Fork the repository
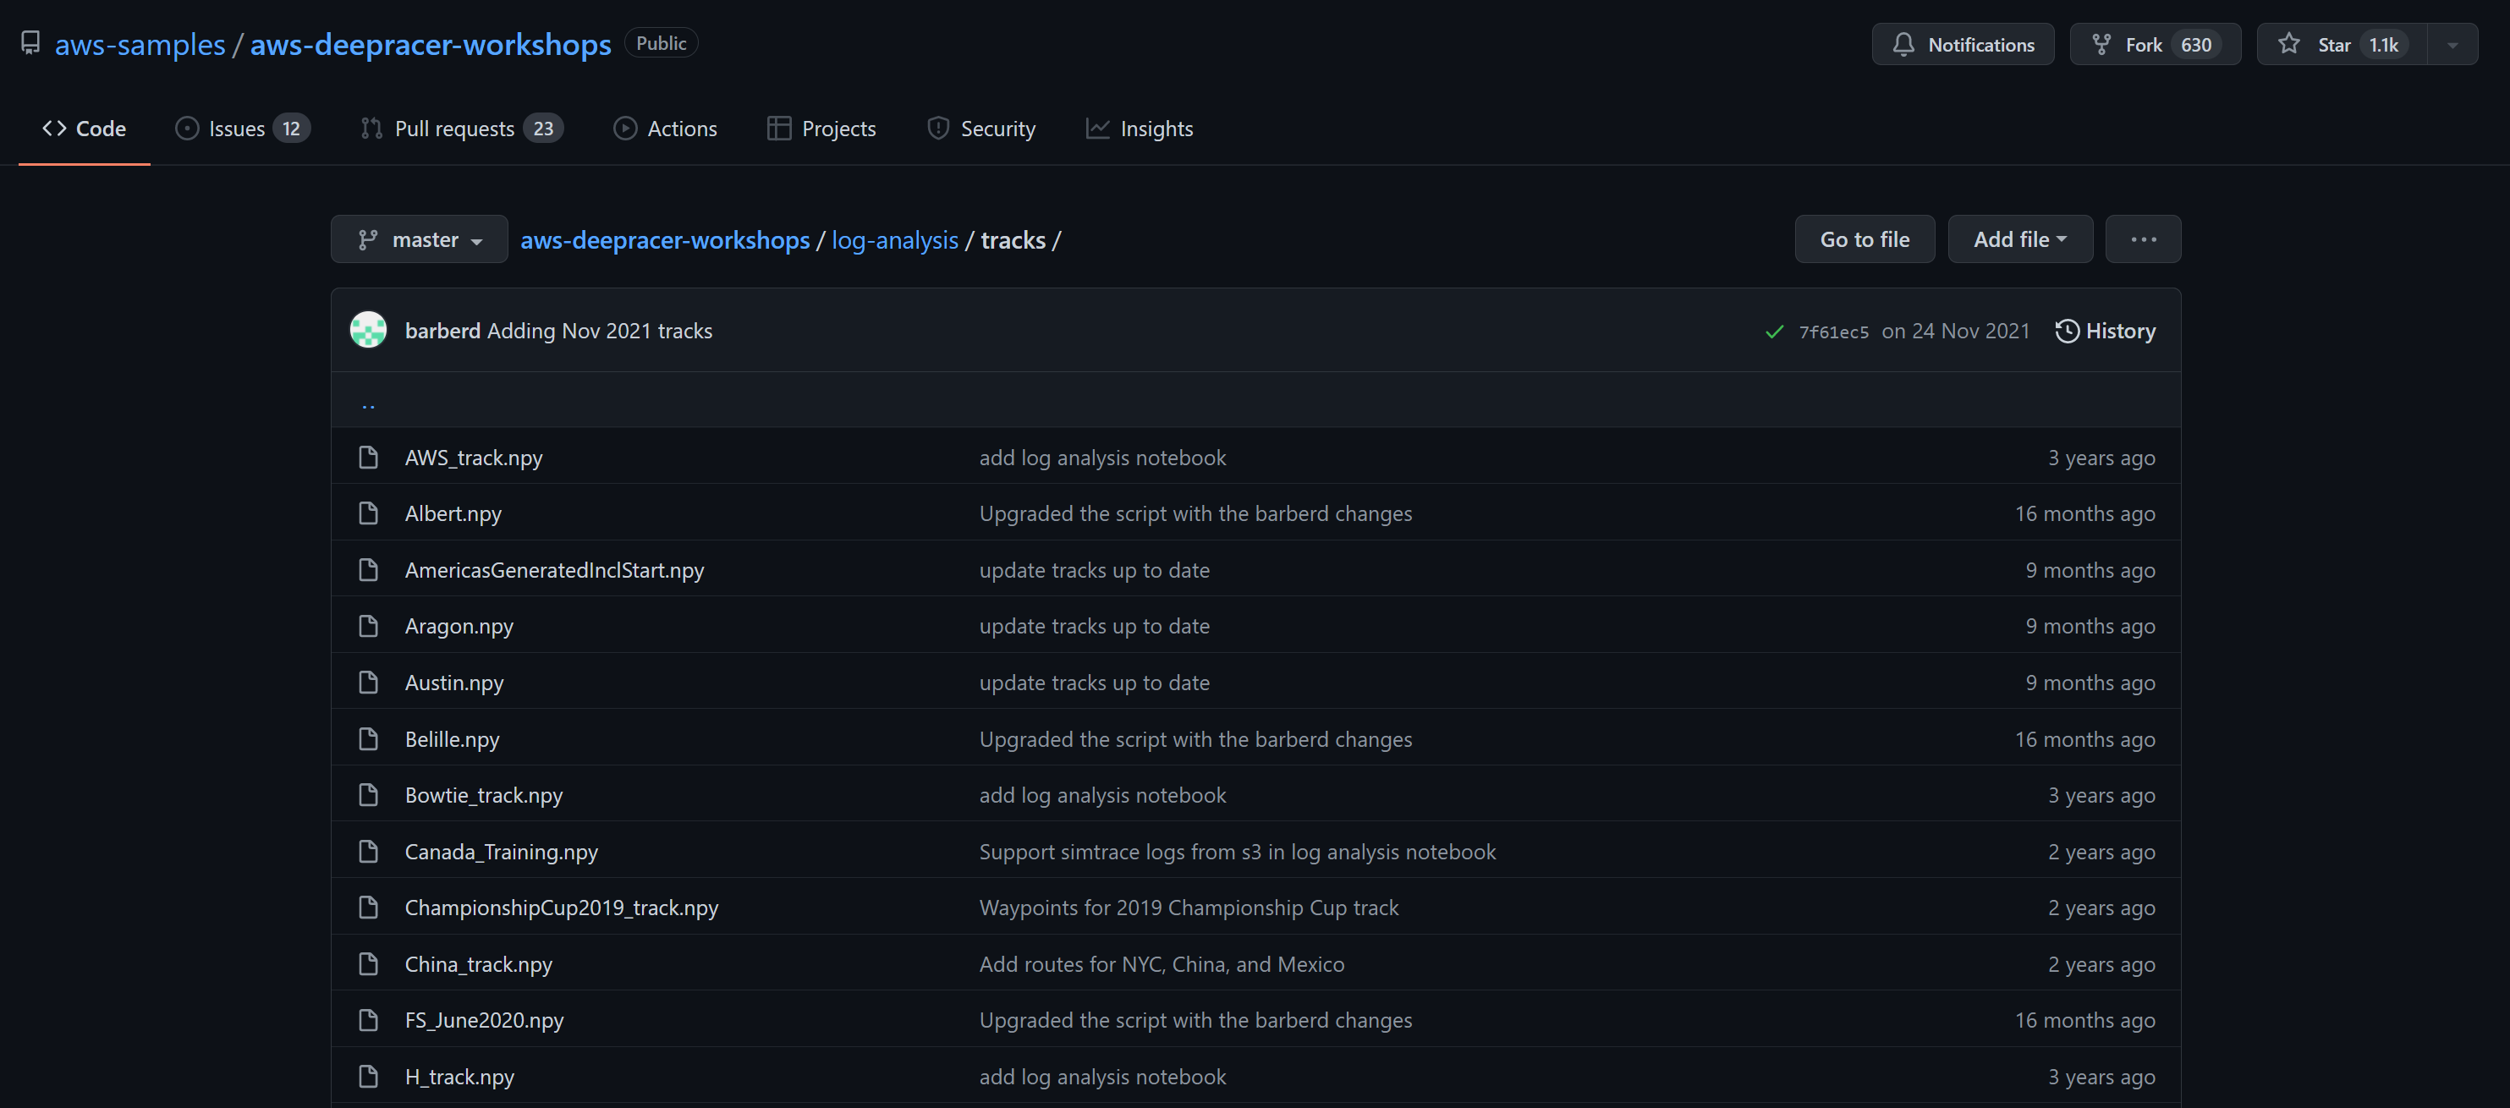2510x1108 pixels. coord(2156,45)
